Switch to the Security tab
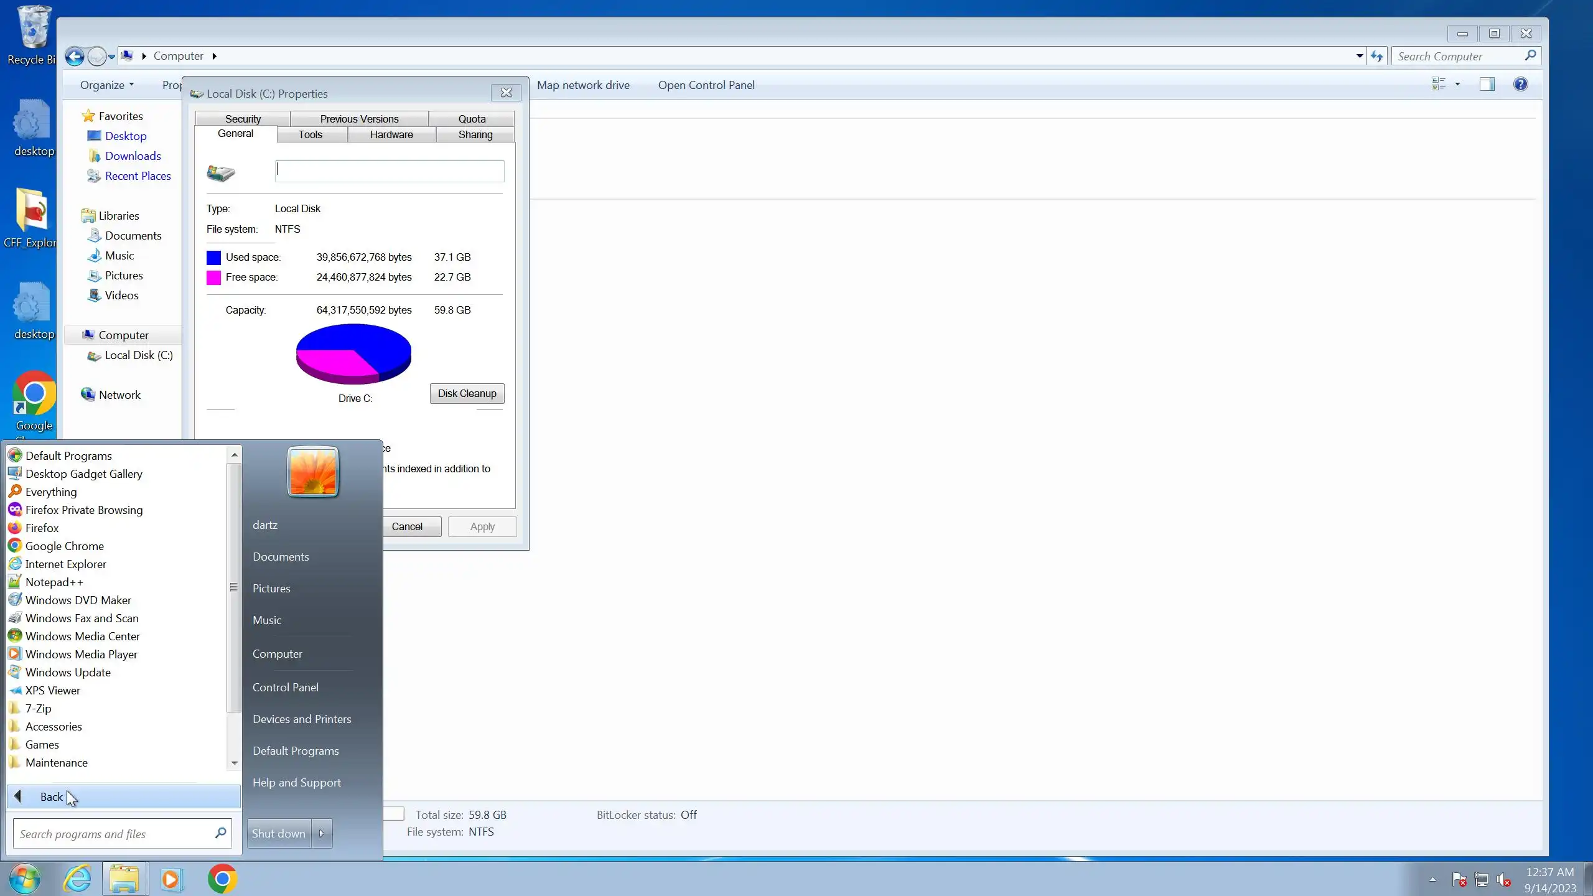The width and height of the screenshot is (1593, 896). click(x=243, y=119)
